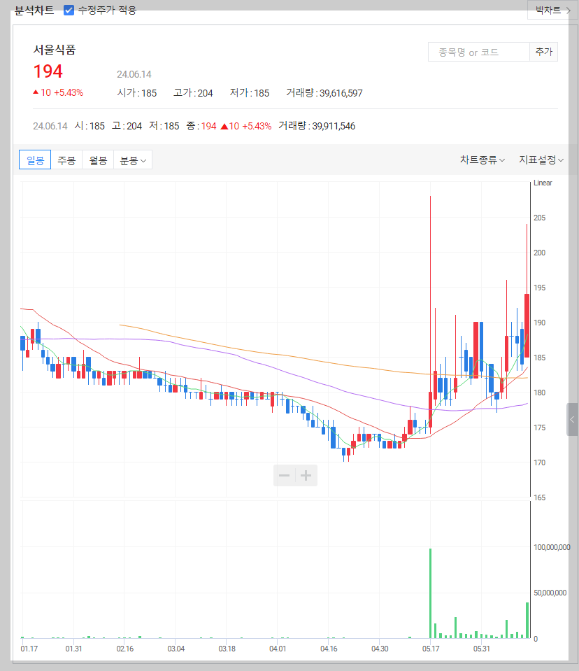Zoom in chart with plus button
This screenshot has width=579, height=671.
306,475
